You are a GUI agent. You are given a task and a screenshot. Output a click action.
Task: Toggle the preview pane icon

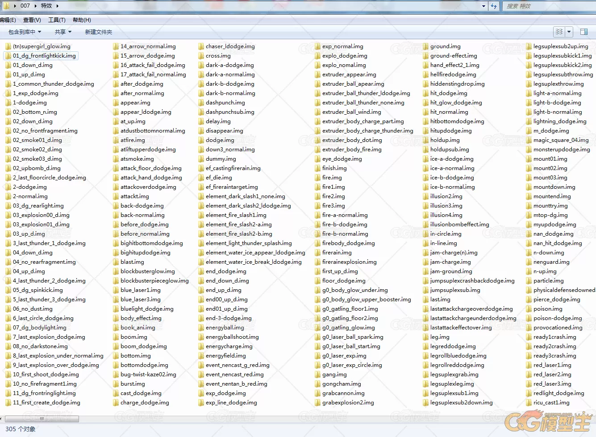583,32
